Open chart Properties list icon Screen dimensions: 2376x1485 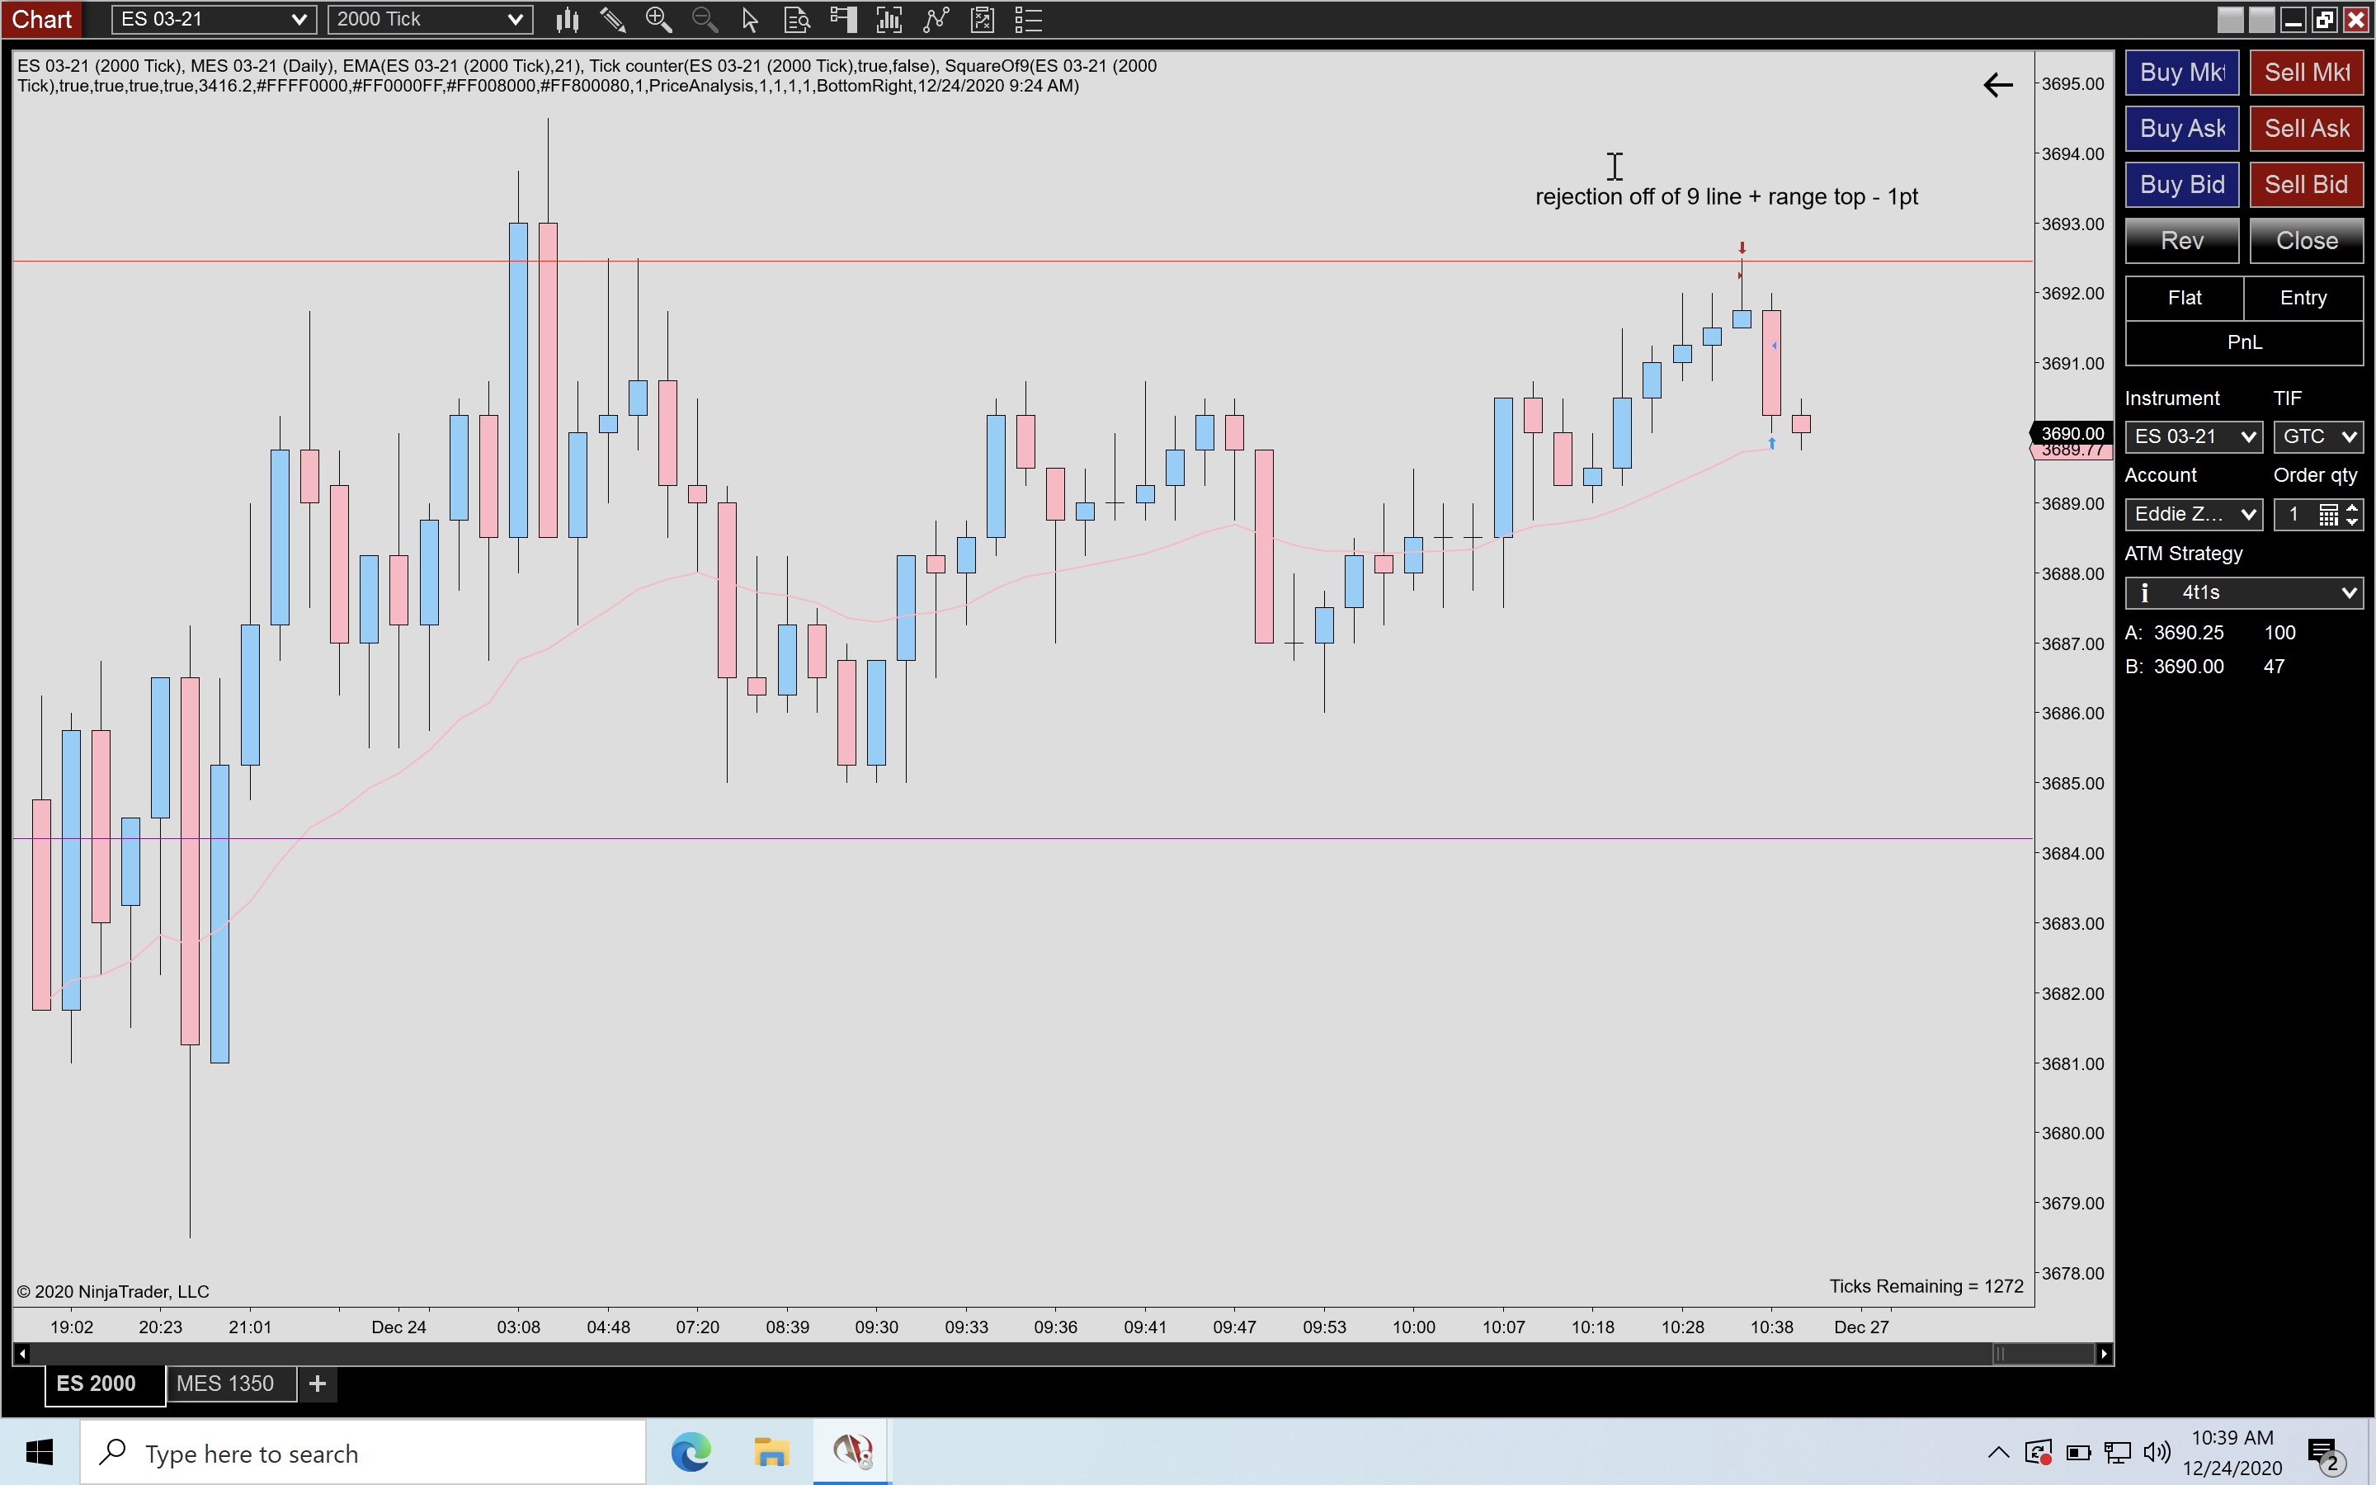1028,20
